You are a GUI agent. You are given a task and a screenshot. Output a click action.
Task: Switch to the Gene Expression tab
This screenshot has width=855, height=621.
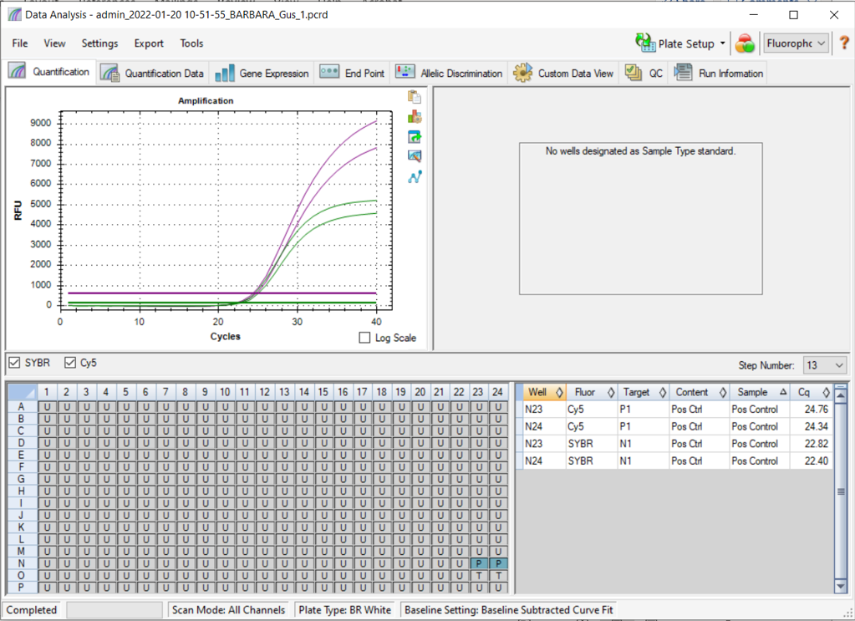pos(262,74)
